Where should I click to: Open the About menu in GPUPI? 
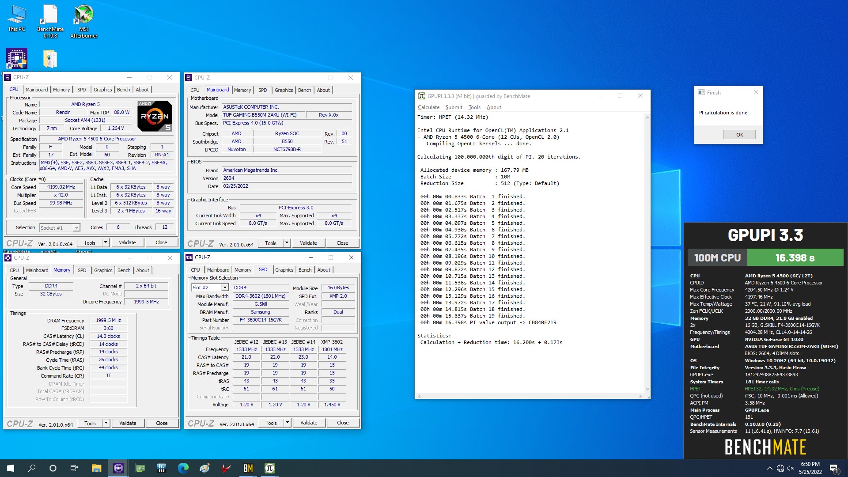click(x=494, y=107)
